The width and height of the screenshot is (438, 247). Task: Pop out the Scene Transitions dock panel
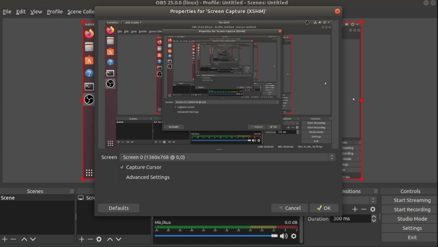376,191
